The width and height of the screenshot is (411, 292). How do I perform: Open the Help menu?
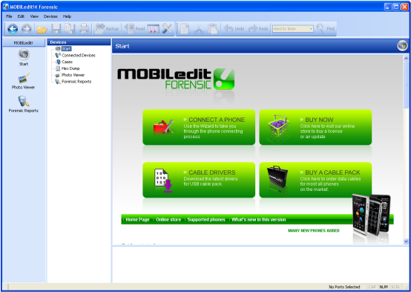pyautogui.click(x=67, y=16)
